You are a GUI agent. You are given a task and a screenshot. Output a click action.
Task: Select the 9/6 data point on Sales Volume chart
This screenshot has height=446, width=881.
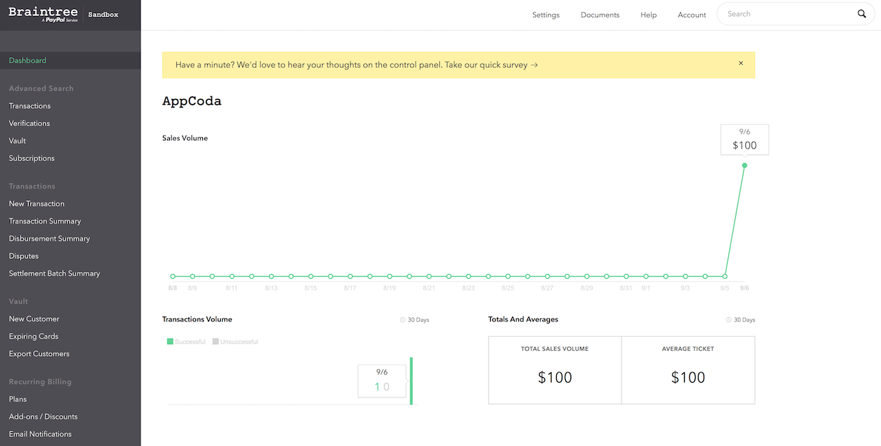(745, 165)
